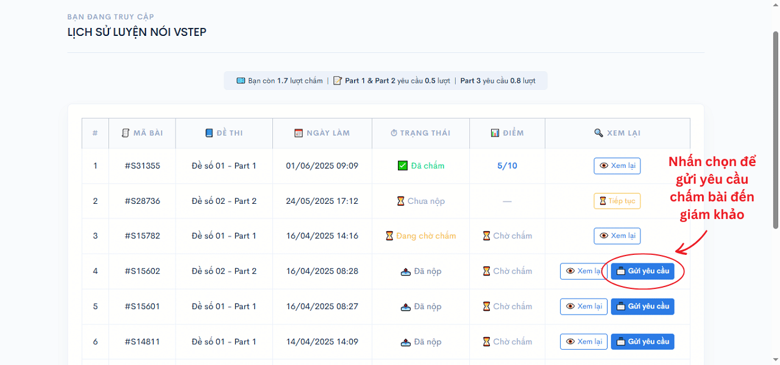Click the exam code #S15601

[x=143, y=307]
